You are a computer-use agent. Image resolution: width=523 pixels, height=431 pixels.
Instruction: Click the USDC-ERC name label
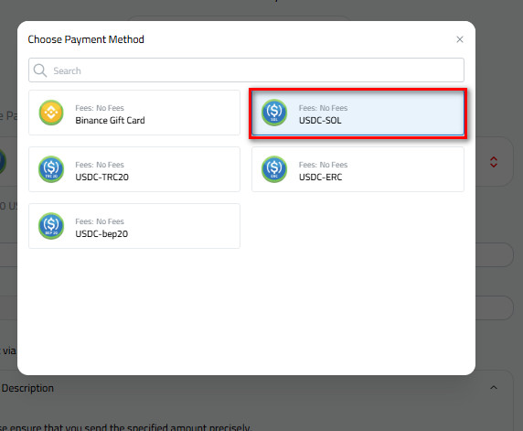coord(320,177)
